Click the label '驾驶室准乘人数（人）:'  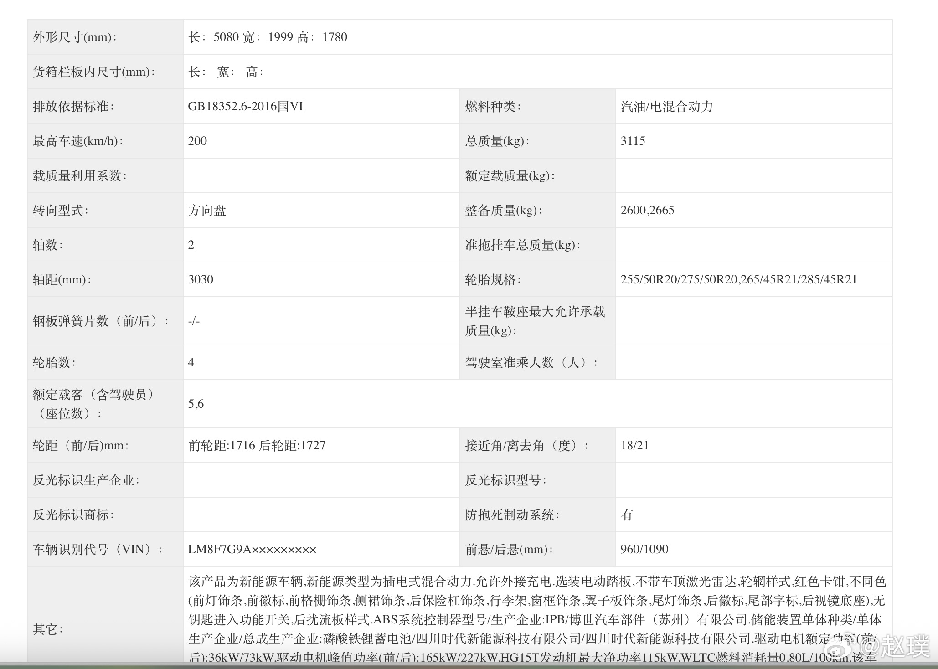(532, 362)
